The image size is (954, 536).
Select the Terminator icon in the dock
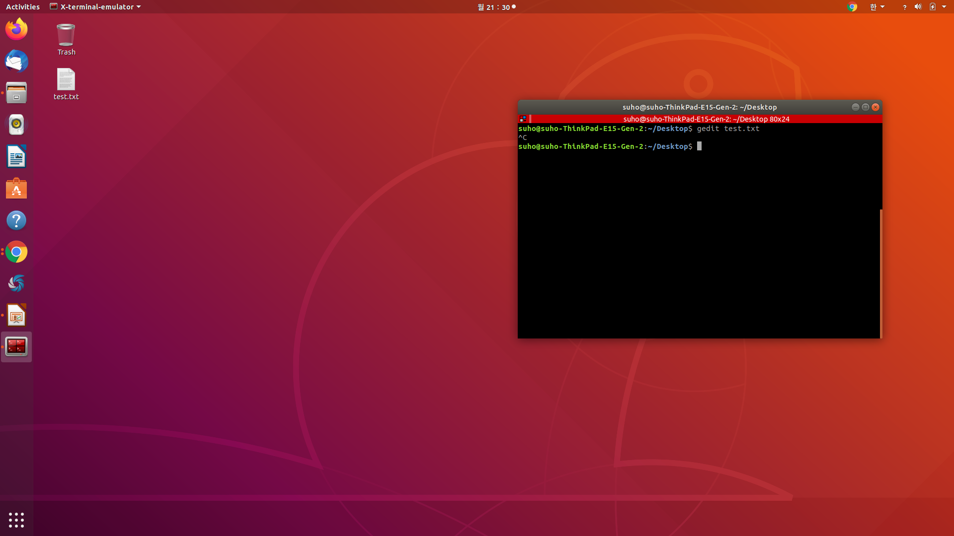tap(16, 347)
